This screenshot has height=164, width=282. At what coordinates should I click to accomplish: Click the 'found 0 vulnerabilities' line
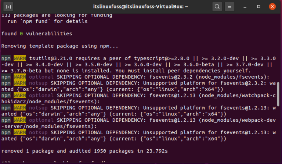(37, 34)
